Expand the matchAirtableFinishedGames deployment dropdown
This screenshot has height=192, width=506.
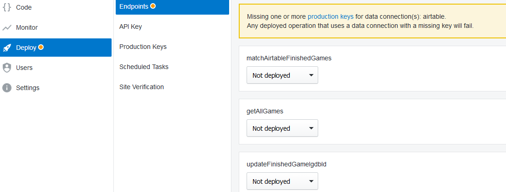[282, 75]
